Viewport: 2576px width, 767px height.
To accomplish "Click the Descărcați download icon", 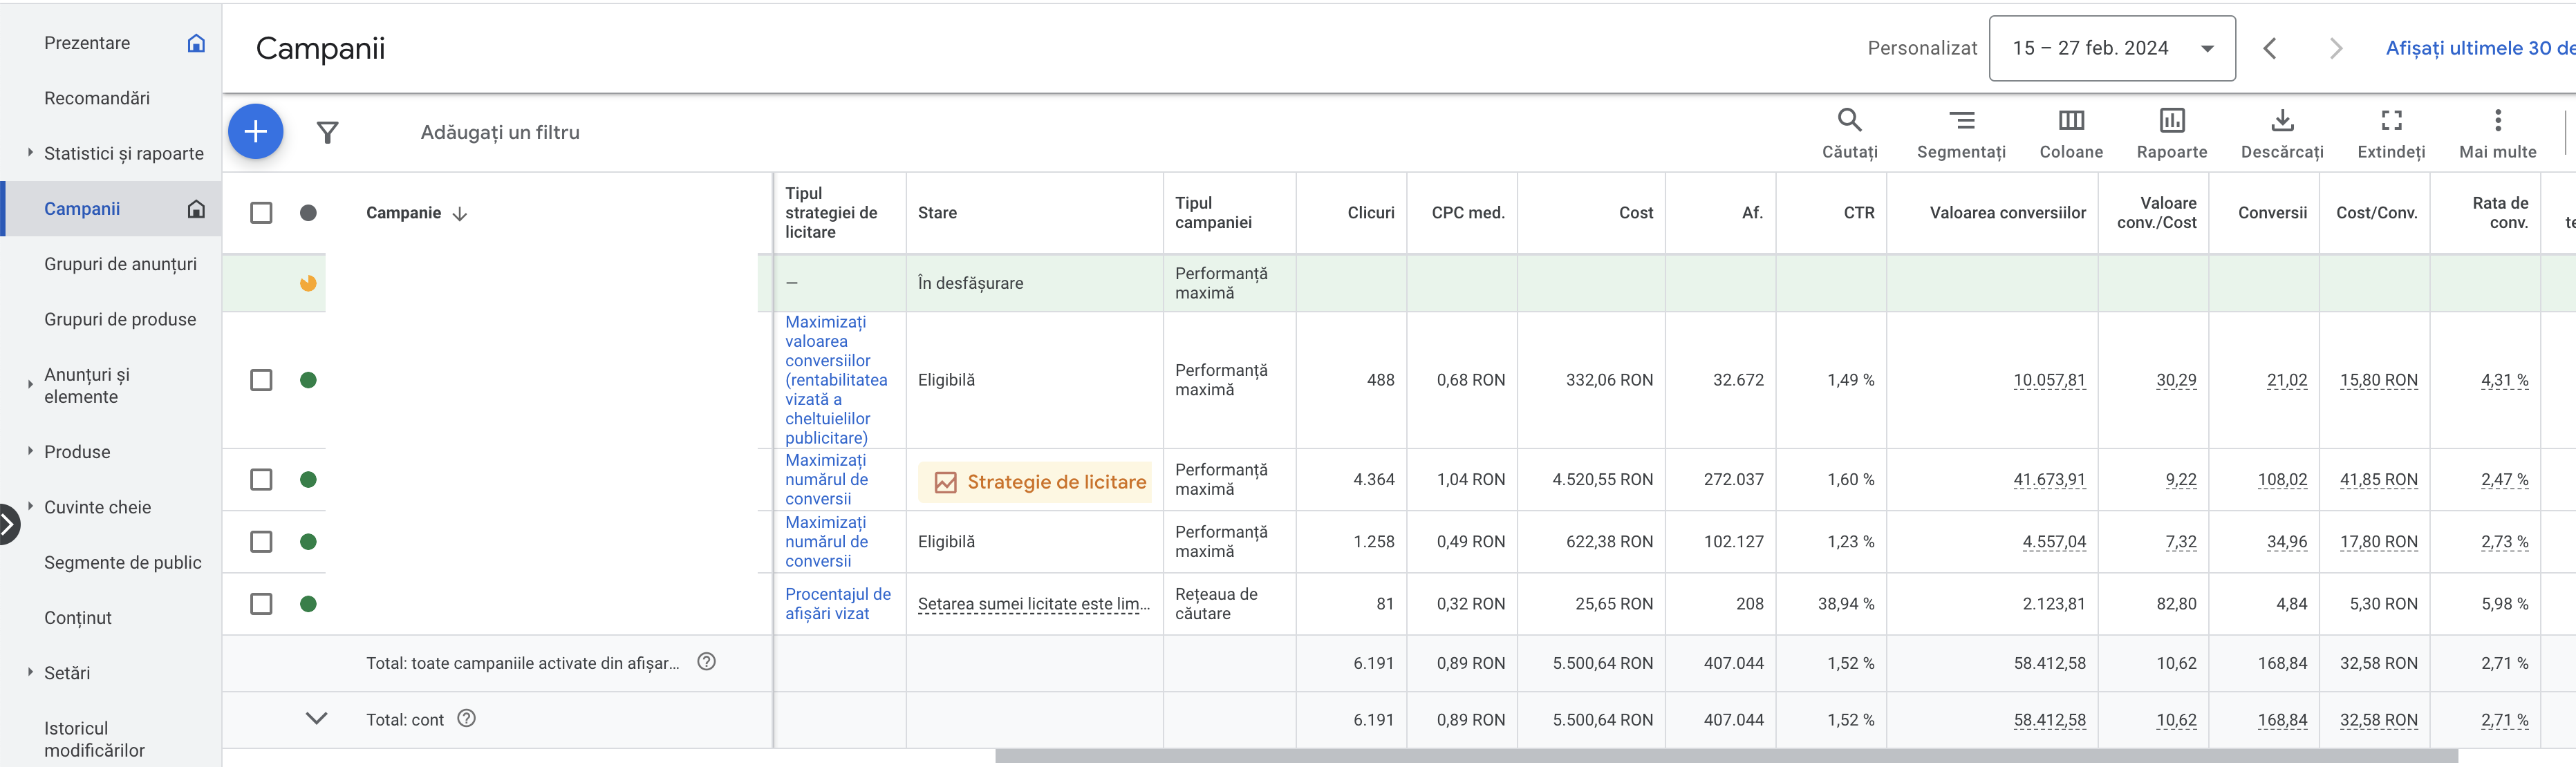I will coord(2282,120).
